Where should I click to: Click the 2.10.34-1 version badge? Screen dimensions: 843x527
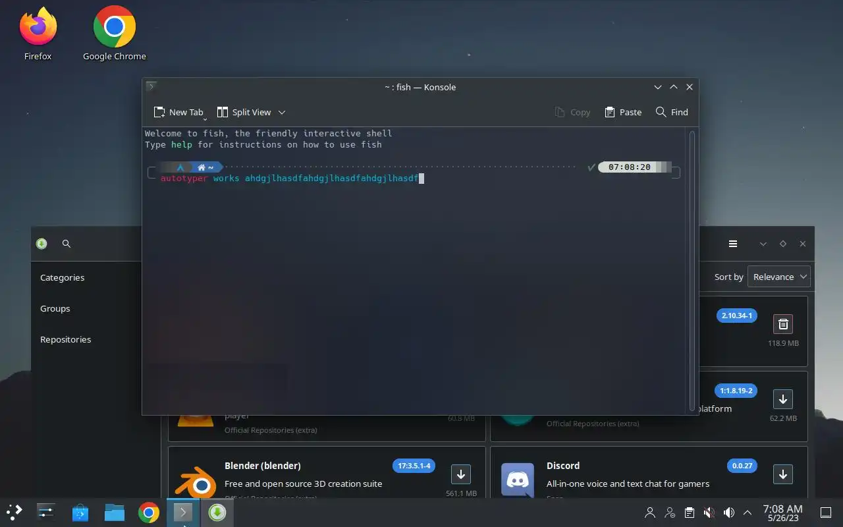736,316
